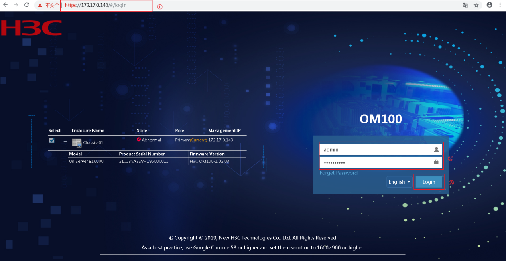The width and height of the screenshot is (506, 261).
Task: Click the Login button
Action: click(x=429, y=182)
